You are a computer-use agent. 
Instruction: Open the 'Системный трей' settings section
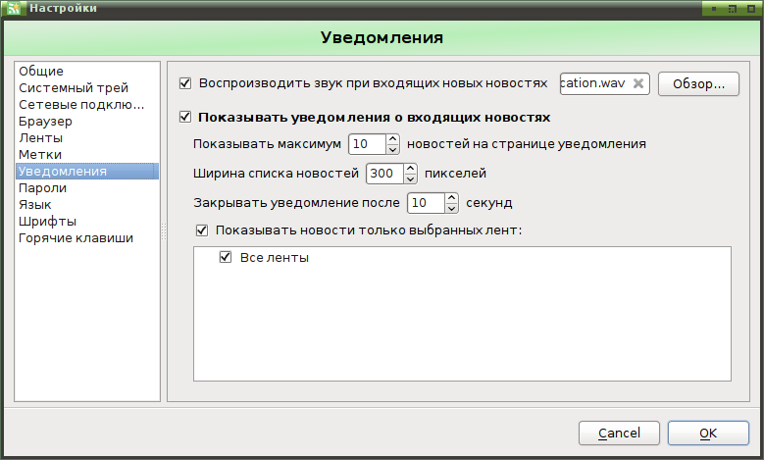(87, 87)
